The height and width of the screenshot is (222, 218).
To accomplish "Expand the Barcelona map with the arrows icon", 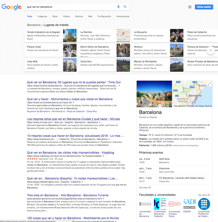I will pyautogui.click(x=209, y=84).
